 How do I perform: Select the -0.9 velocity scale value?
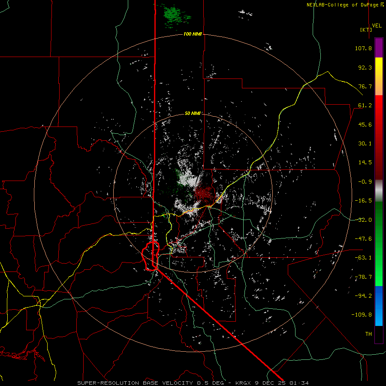365,182
